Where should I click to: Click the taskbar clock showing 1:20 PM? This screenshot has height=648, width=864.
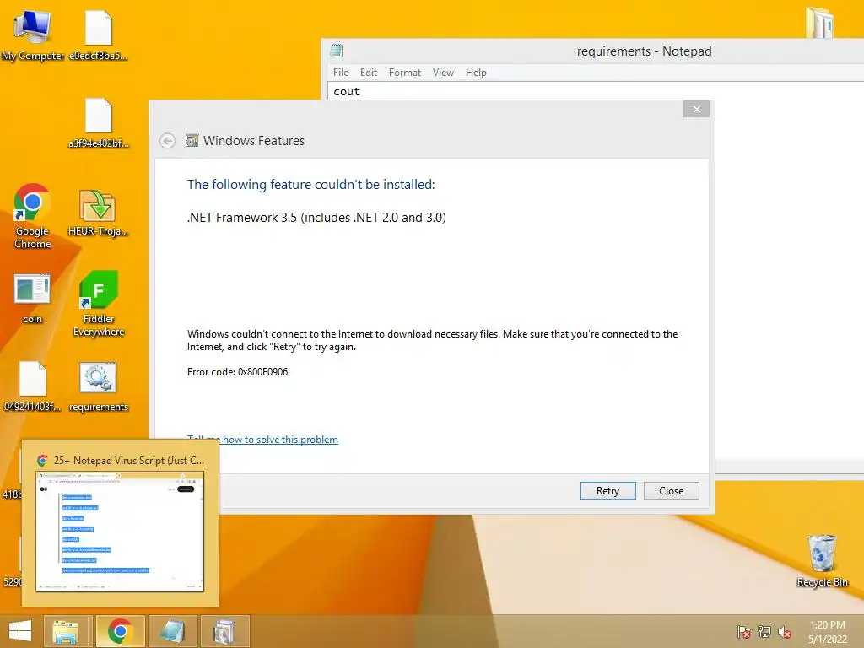tap(828, 632)
